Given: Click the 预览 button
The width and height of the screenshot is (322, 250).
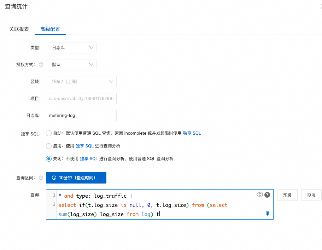Looking at the screenshot, I should (287, 195).
